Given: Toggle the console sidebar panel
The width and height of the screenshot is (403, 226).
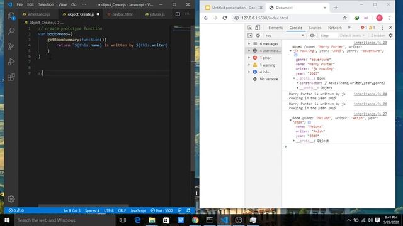Looking at the screenshot, I should coord(249,36).
